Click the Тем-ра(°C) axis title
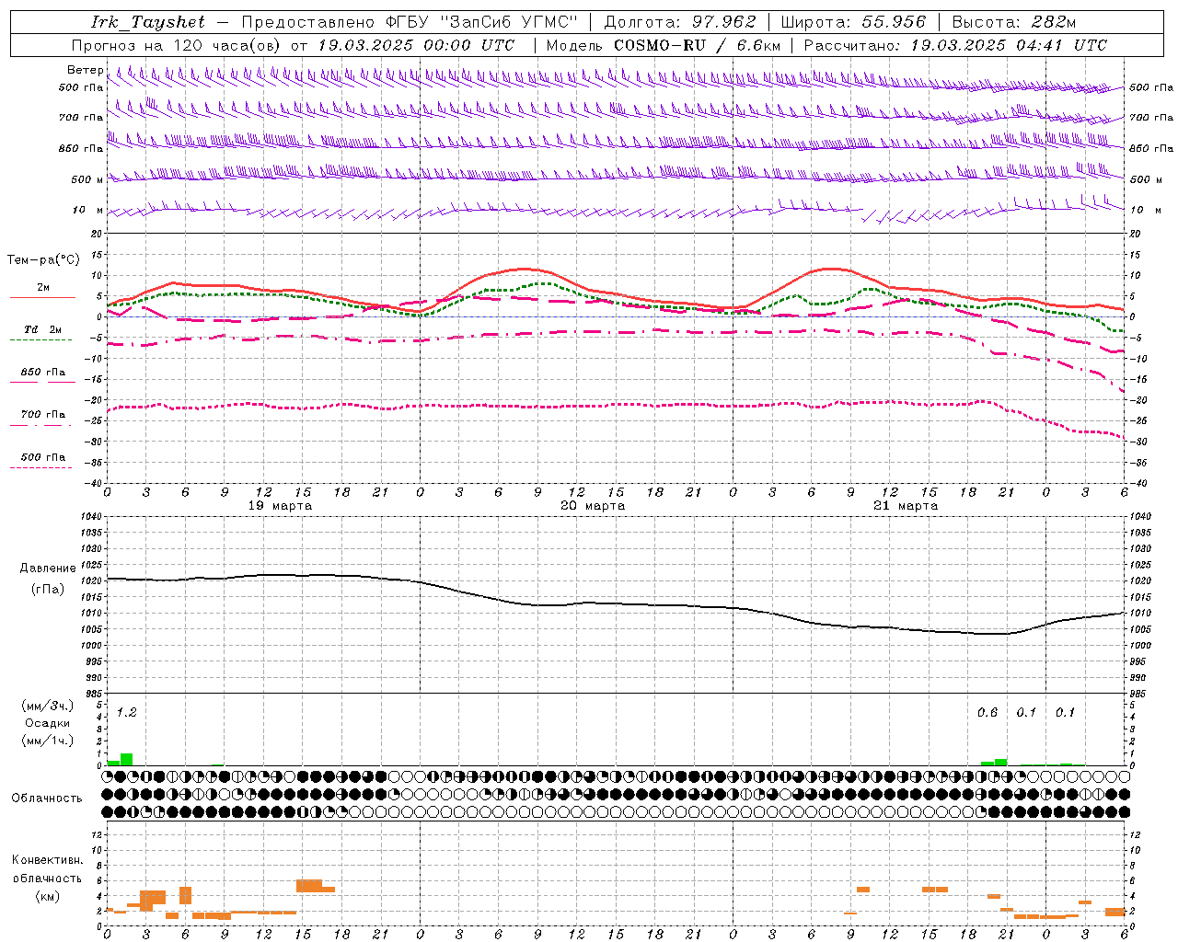 [x=43, y=259]
